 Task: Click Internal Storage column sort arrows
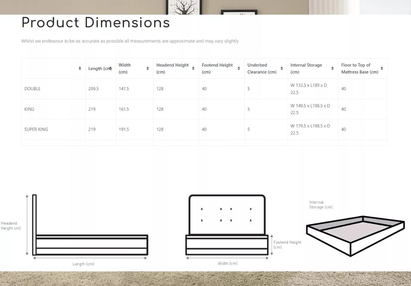[332, 69]
